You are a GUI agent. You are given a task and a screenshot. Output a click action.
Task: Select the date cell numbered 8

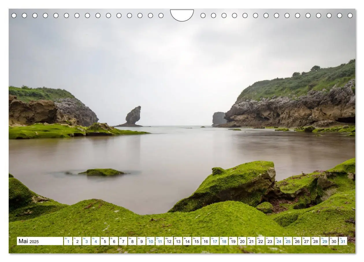pos(132,241)
